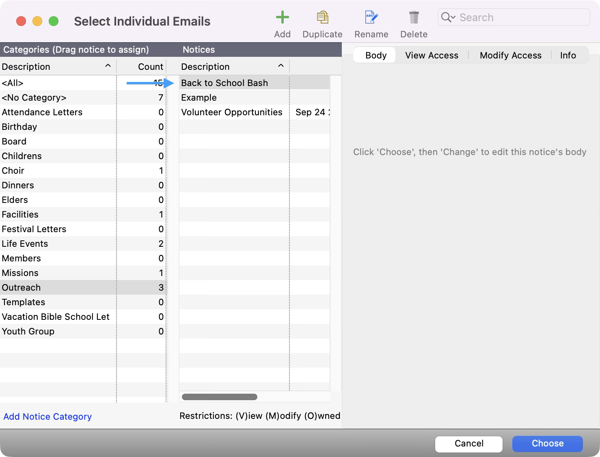Select the Birthday category
Viewport: 600px width, 457px height.
point(83,127)
